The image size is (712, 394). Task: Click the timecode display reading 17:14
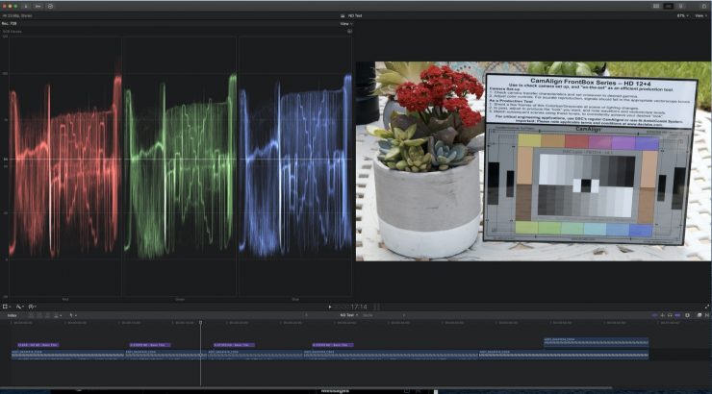[361, 307]
